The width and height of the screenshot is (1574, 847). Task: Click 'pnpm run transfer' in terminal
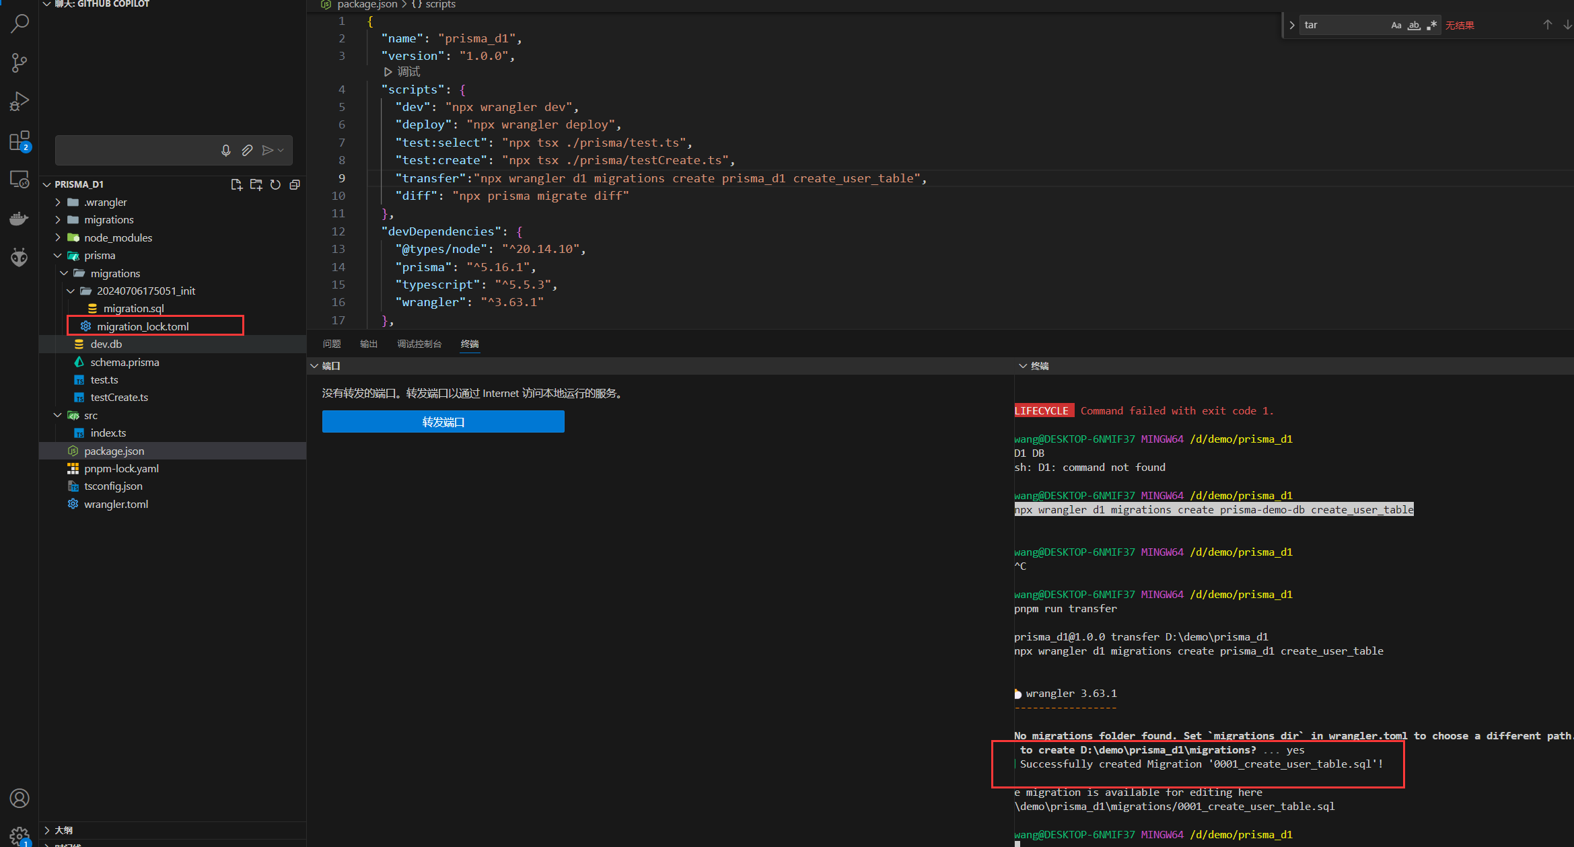(x=1065, y=609)
